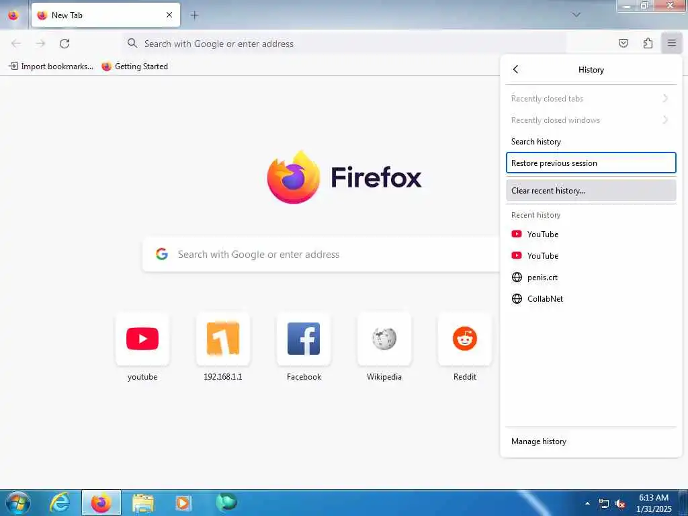The height and width of the screenshot is (516, 688).
Task: Toggle the hamburger application menu
Action: 672,43
